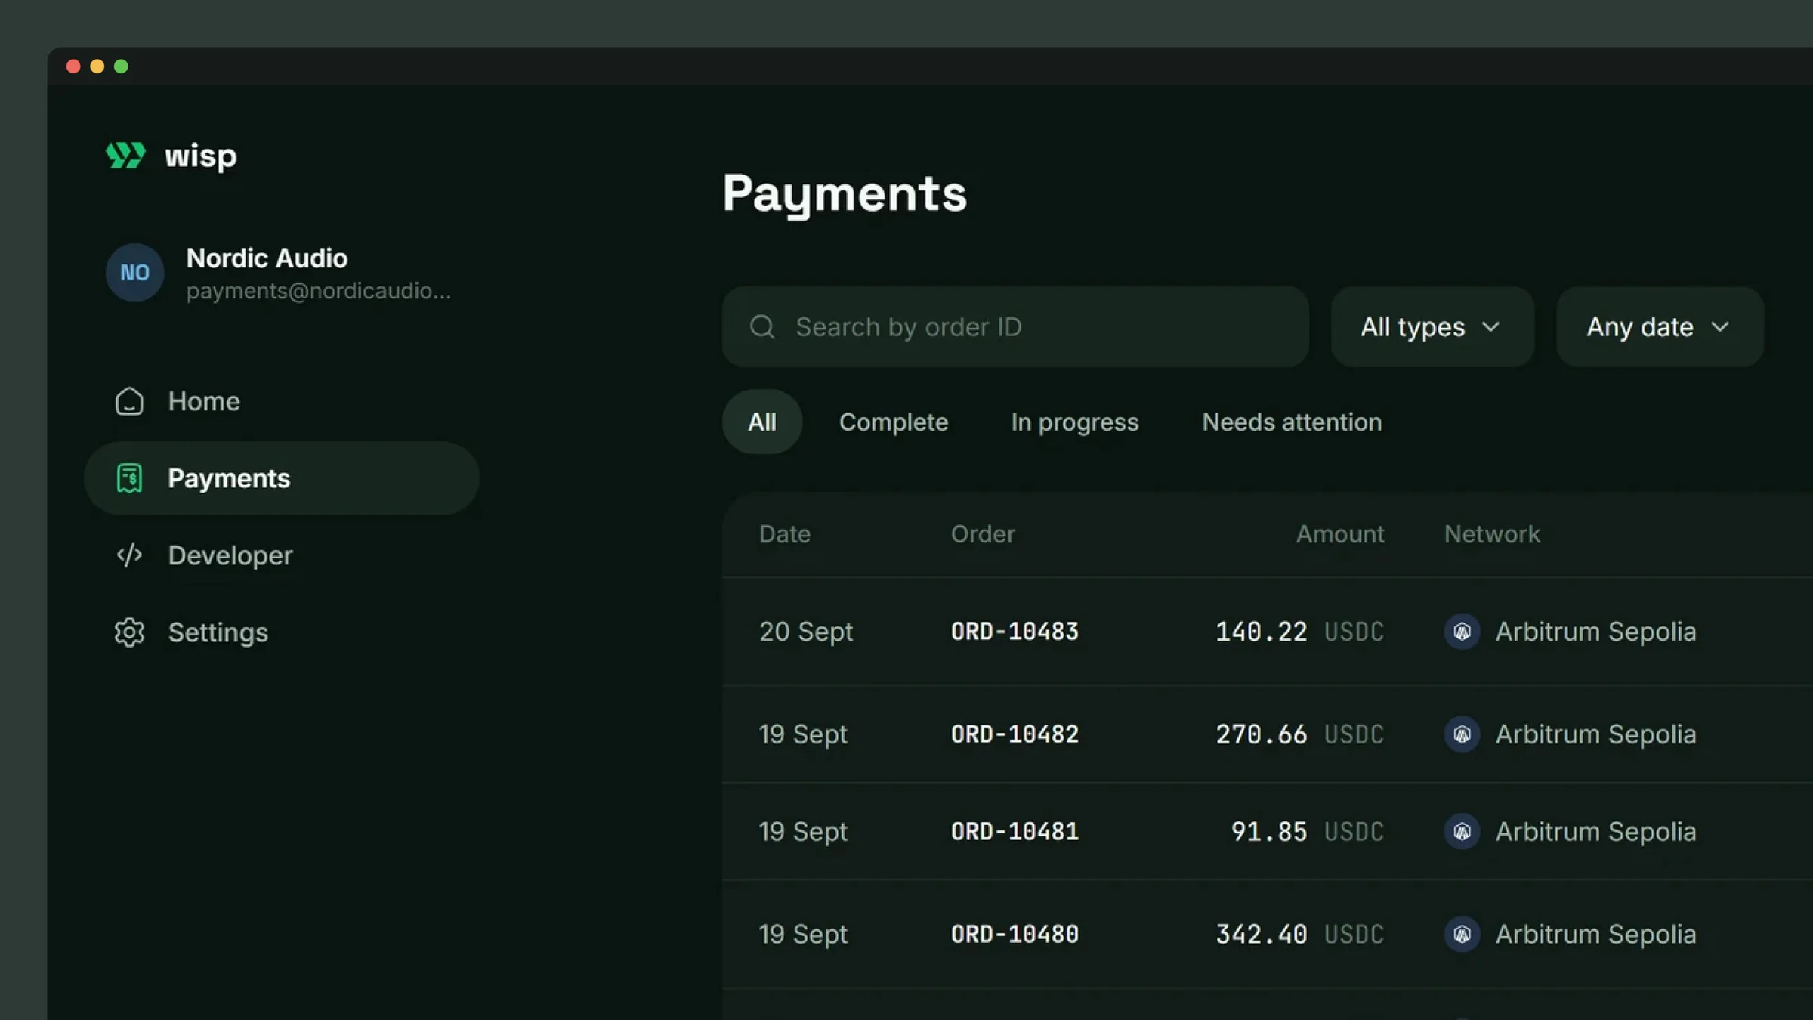Image resolution: width=1813 pixels, height=1020 pixels.
Task: Go to Home in the sidebar
Action: coord(281,401)
